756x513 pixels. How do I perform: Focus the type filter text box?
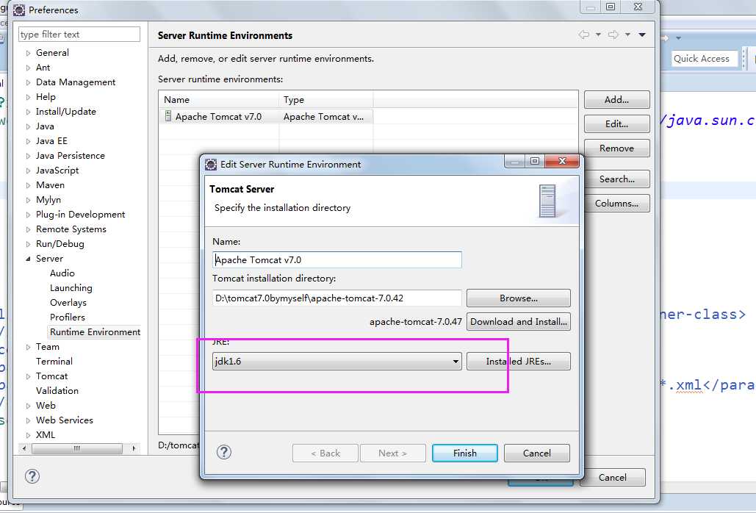tap(79, 35)
